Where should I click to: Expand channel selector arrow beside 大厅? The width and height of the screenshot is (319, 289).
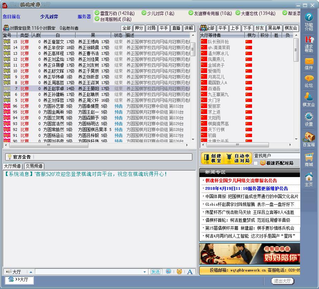tap(31, 272)
